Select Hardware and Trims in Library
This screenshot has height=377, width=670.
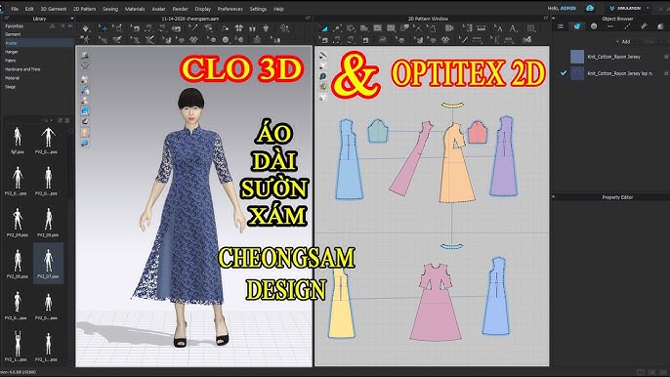[x=22, y=69]
